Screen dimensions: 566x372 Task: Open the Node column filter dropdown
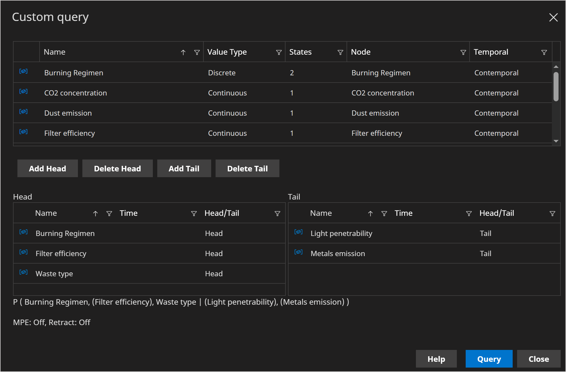[463, 52]
